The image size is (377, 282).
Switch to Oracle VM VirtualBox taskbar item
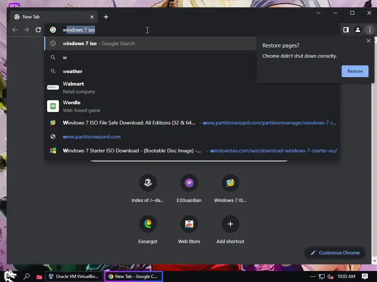tap(74, 276)
